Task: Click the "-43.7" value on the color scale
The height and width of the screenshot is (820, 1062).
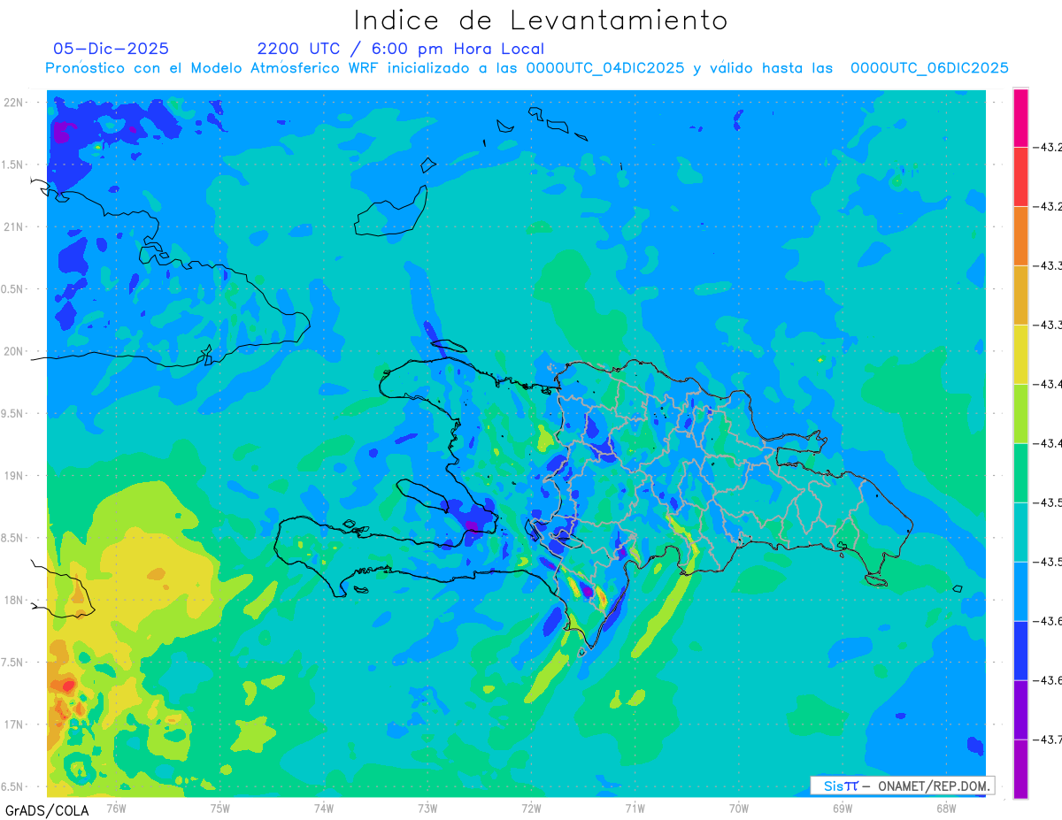Action: click(1050, 740)
